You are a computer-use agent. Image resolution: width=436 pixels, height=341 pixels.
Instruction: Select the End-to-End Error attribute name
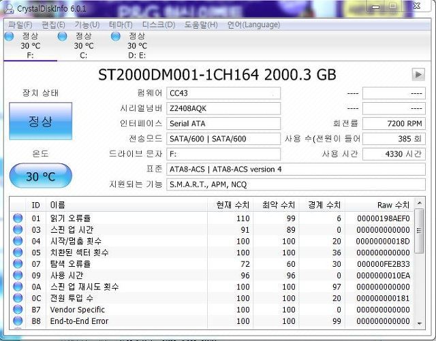tap(79, 321)
